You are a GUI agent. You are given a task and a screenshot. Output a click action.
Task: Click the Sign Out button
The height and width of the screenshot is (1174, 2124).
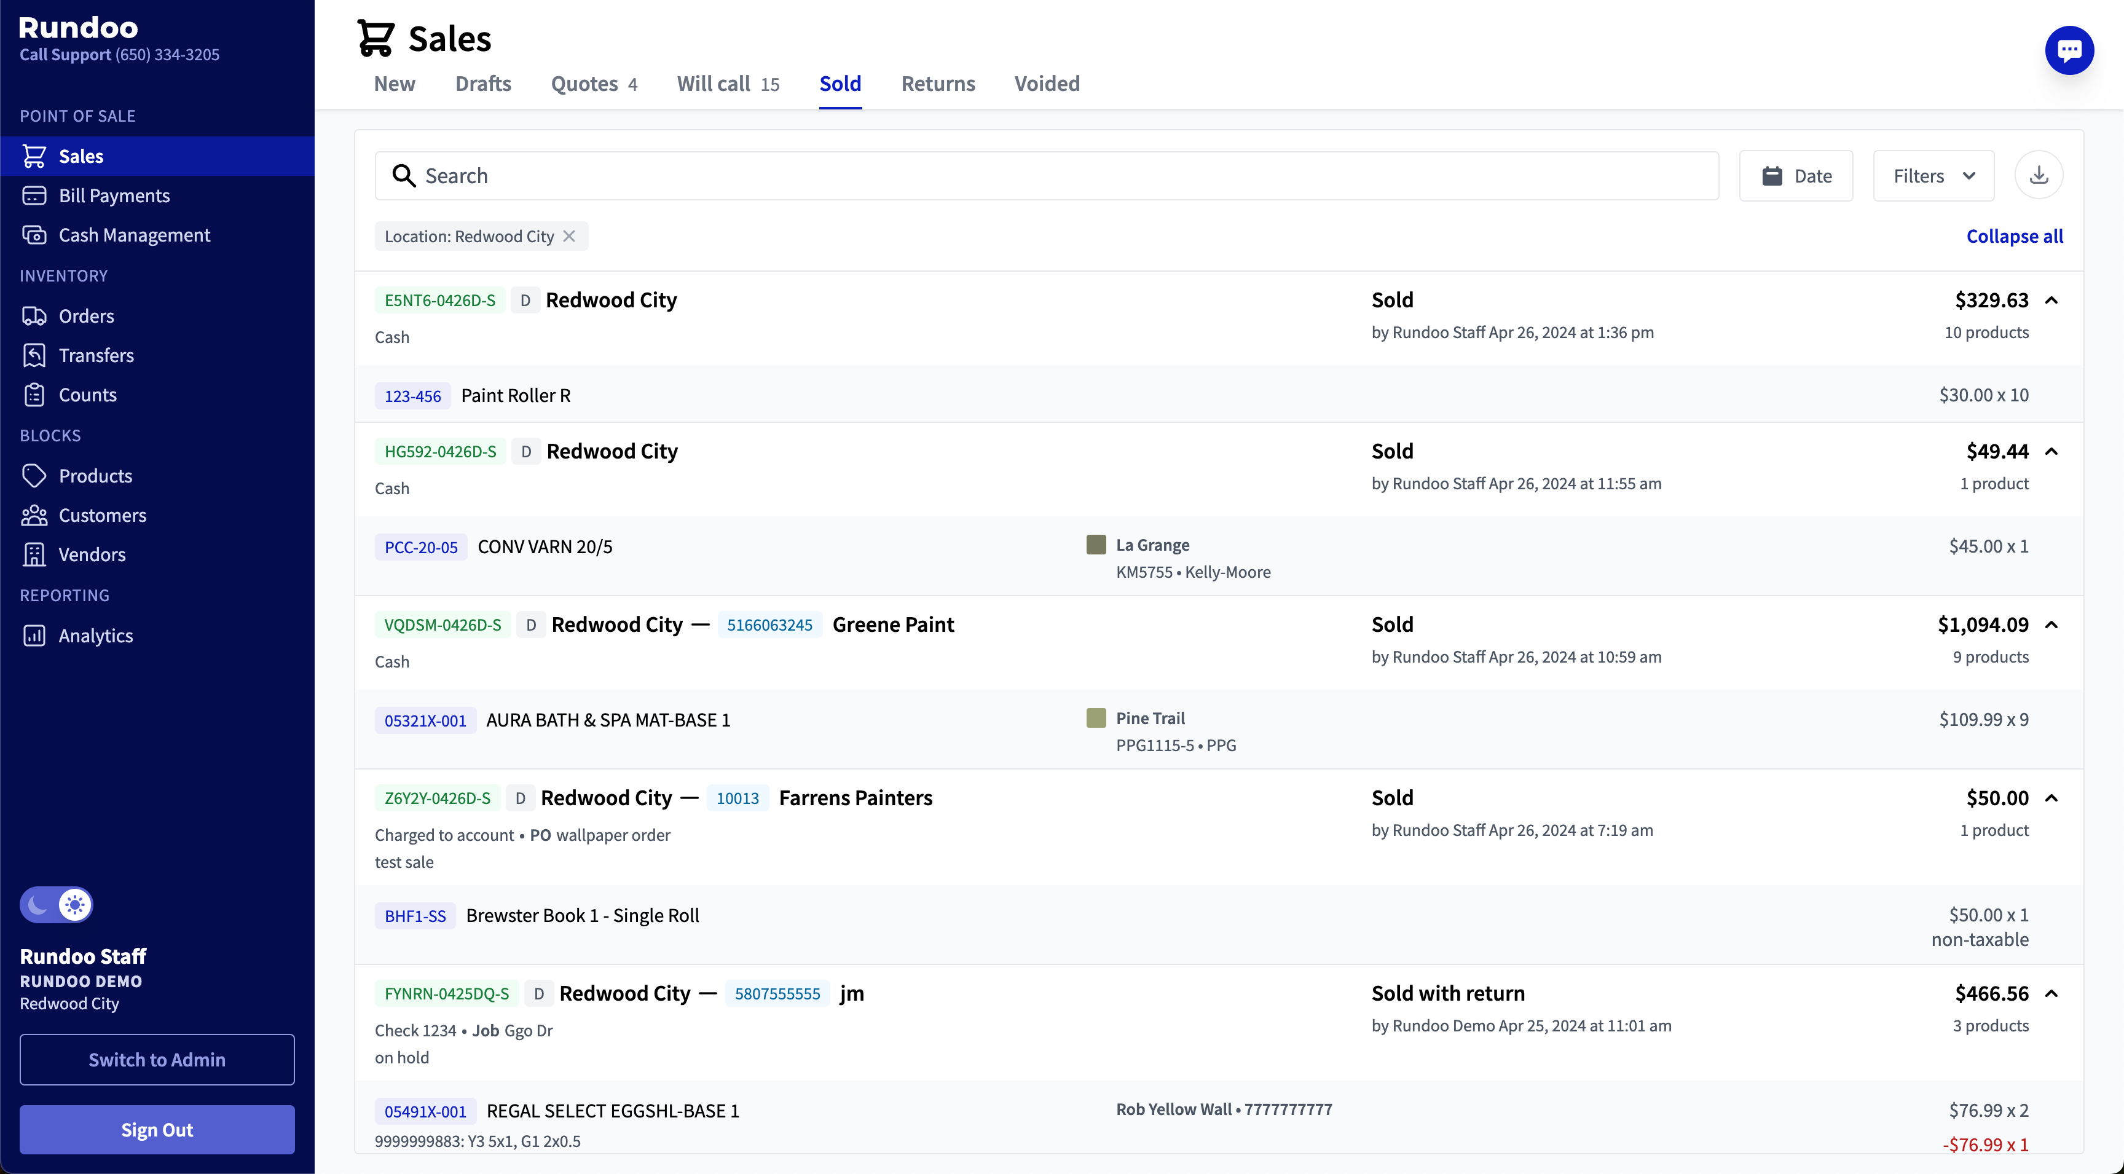[x=157, y=1130]
